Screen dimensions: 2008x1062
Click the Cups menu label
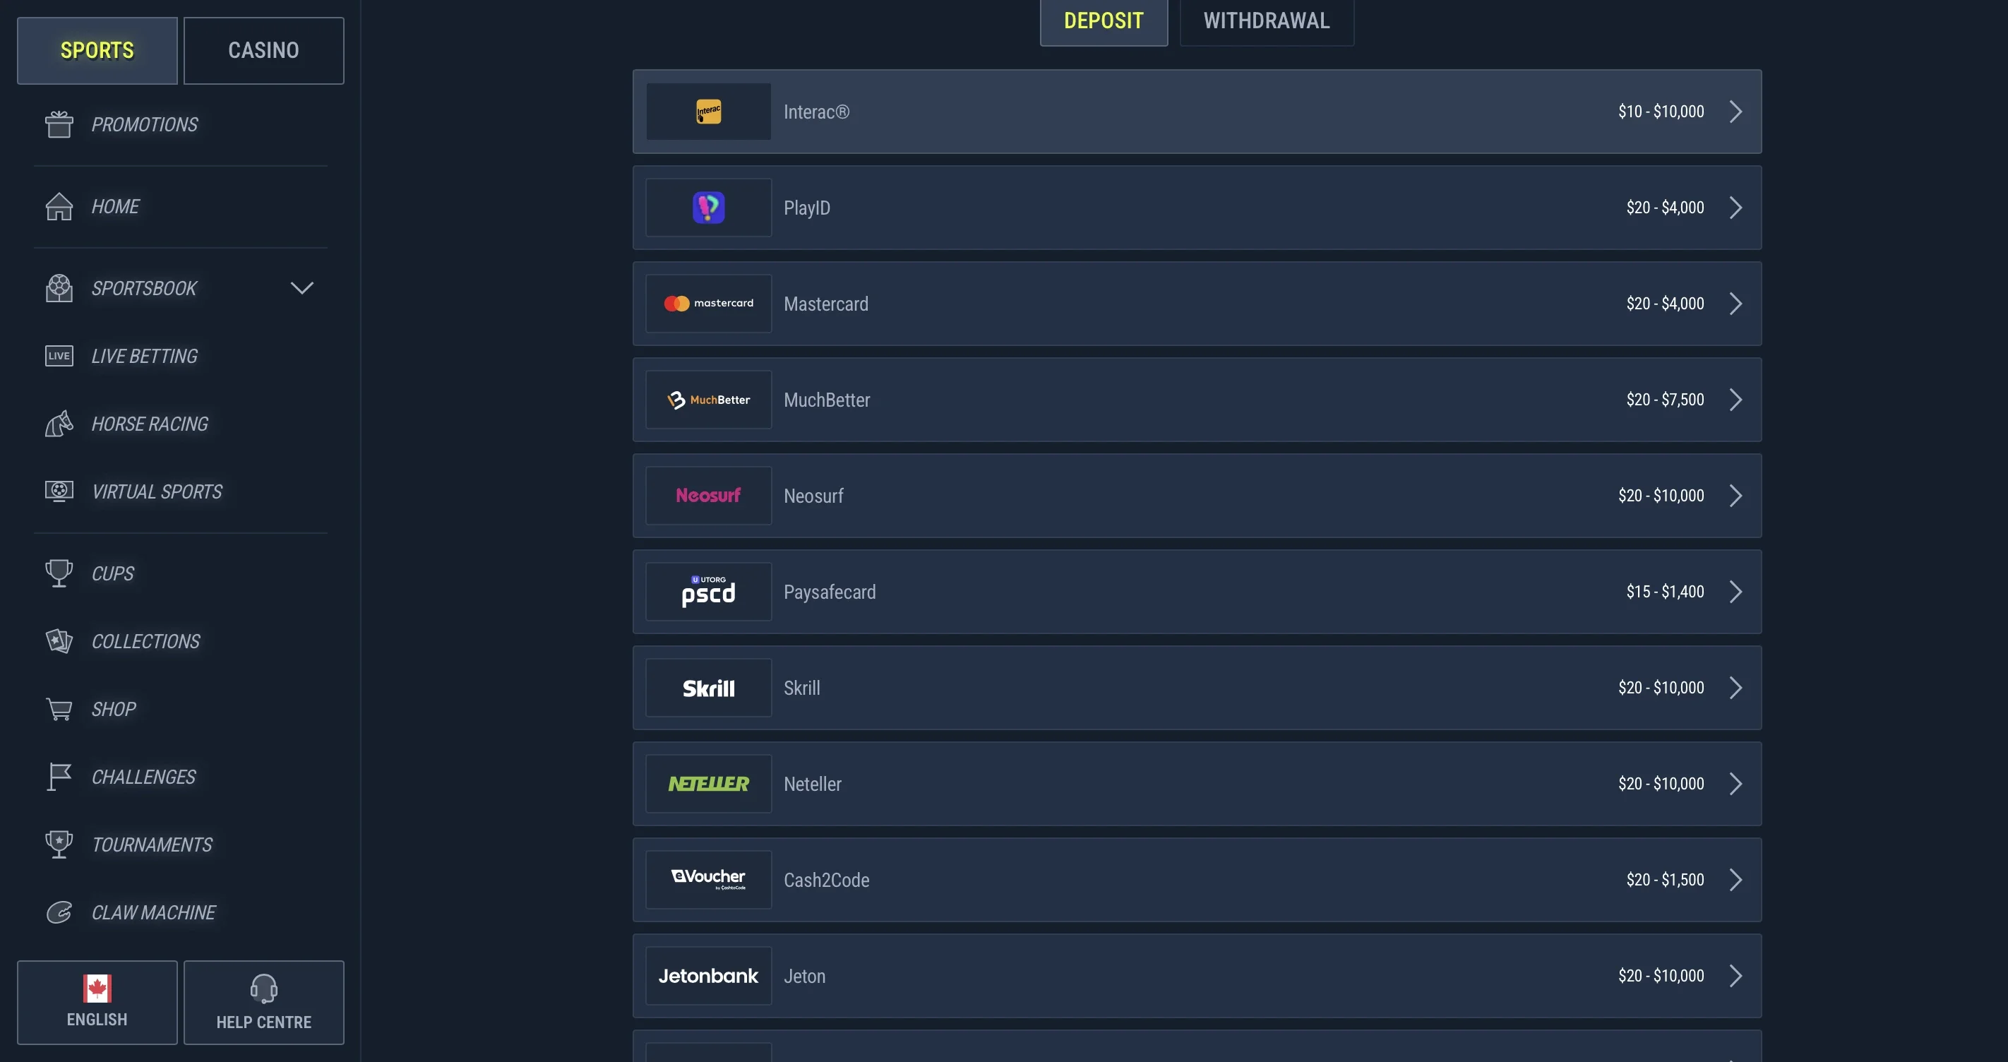point(113,574)
